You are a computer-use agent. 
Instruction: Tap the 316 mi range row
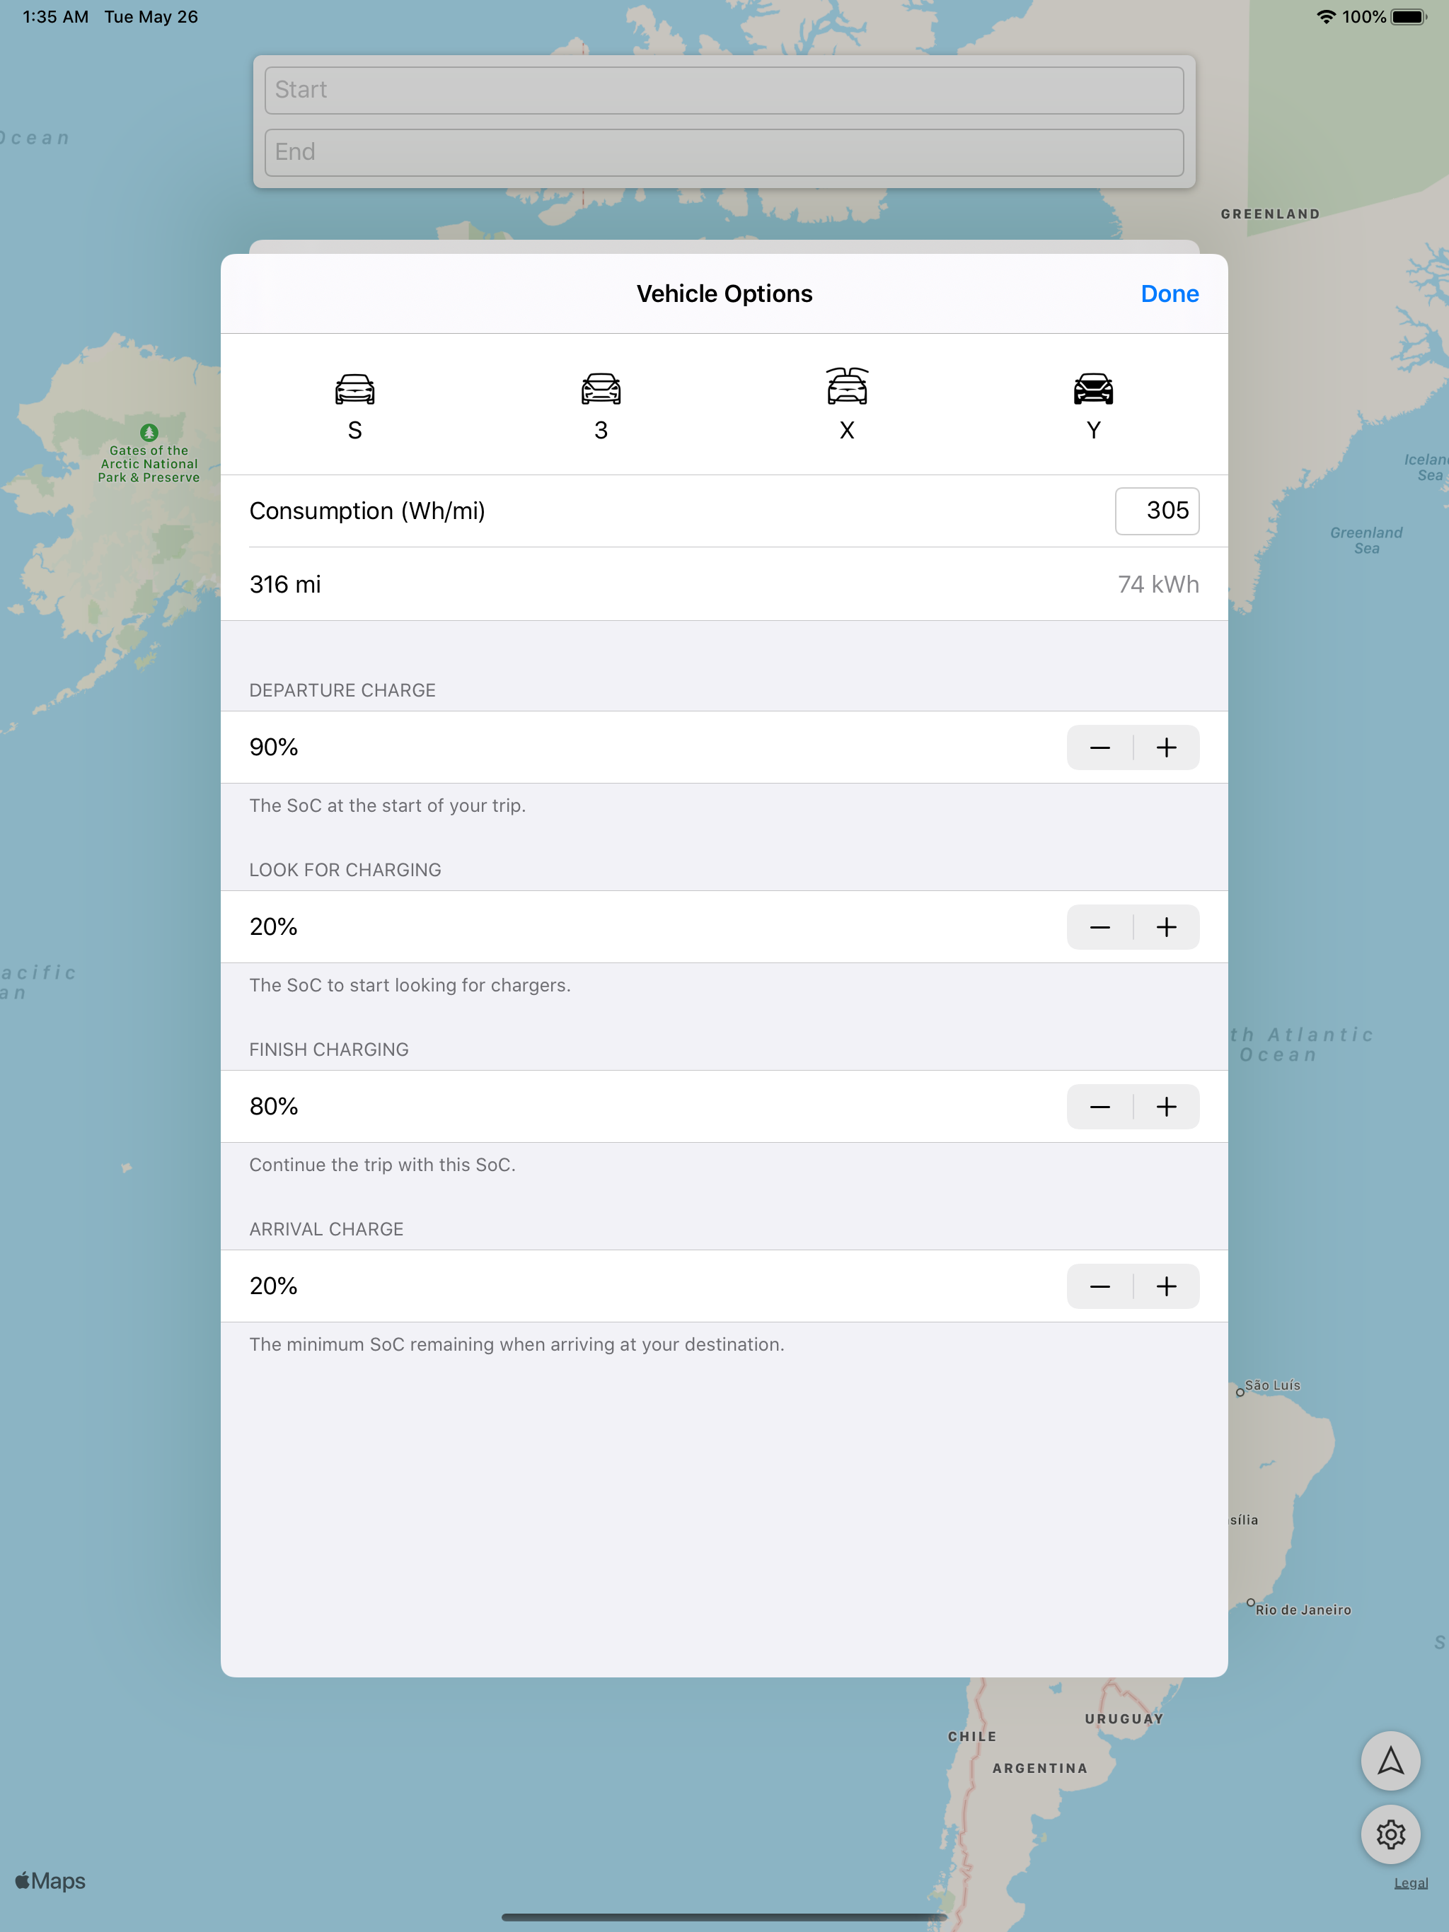[724, 584]
